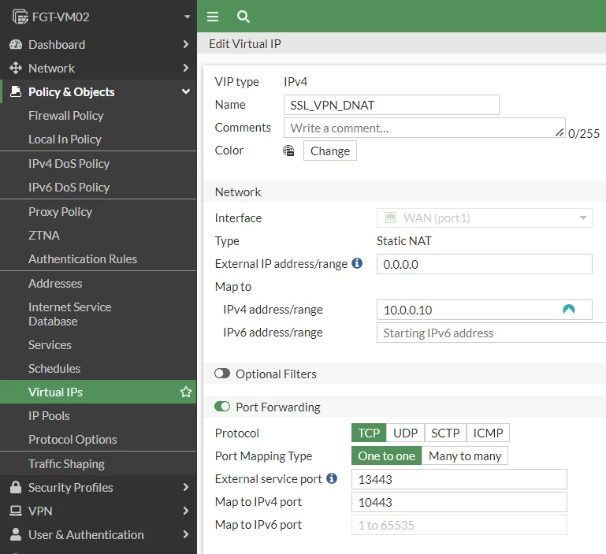606x554 pixels.
Task: Open the hamburger menu icon
Action: [x=213, y=17]
